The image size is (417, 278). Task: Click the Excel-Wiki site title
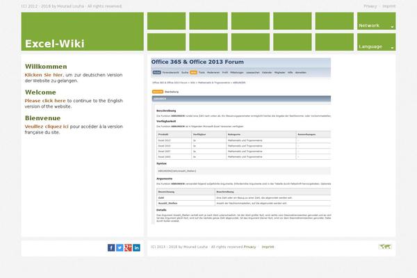[54, 44]
